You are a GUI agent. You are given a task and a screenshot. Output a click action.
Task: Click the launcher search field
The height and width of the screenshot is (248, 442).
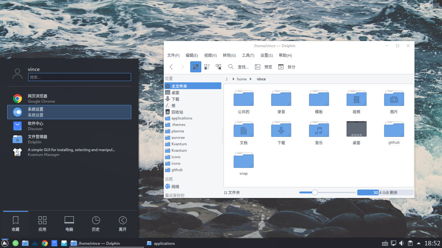point(80,77)
